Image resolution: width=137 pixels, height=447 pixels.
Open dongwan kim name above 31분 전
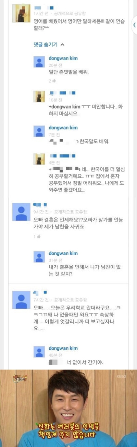pyautogui.click(x=63, y=254)
